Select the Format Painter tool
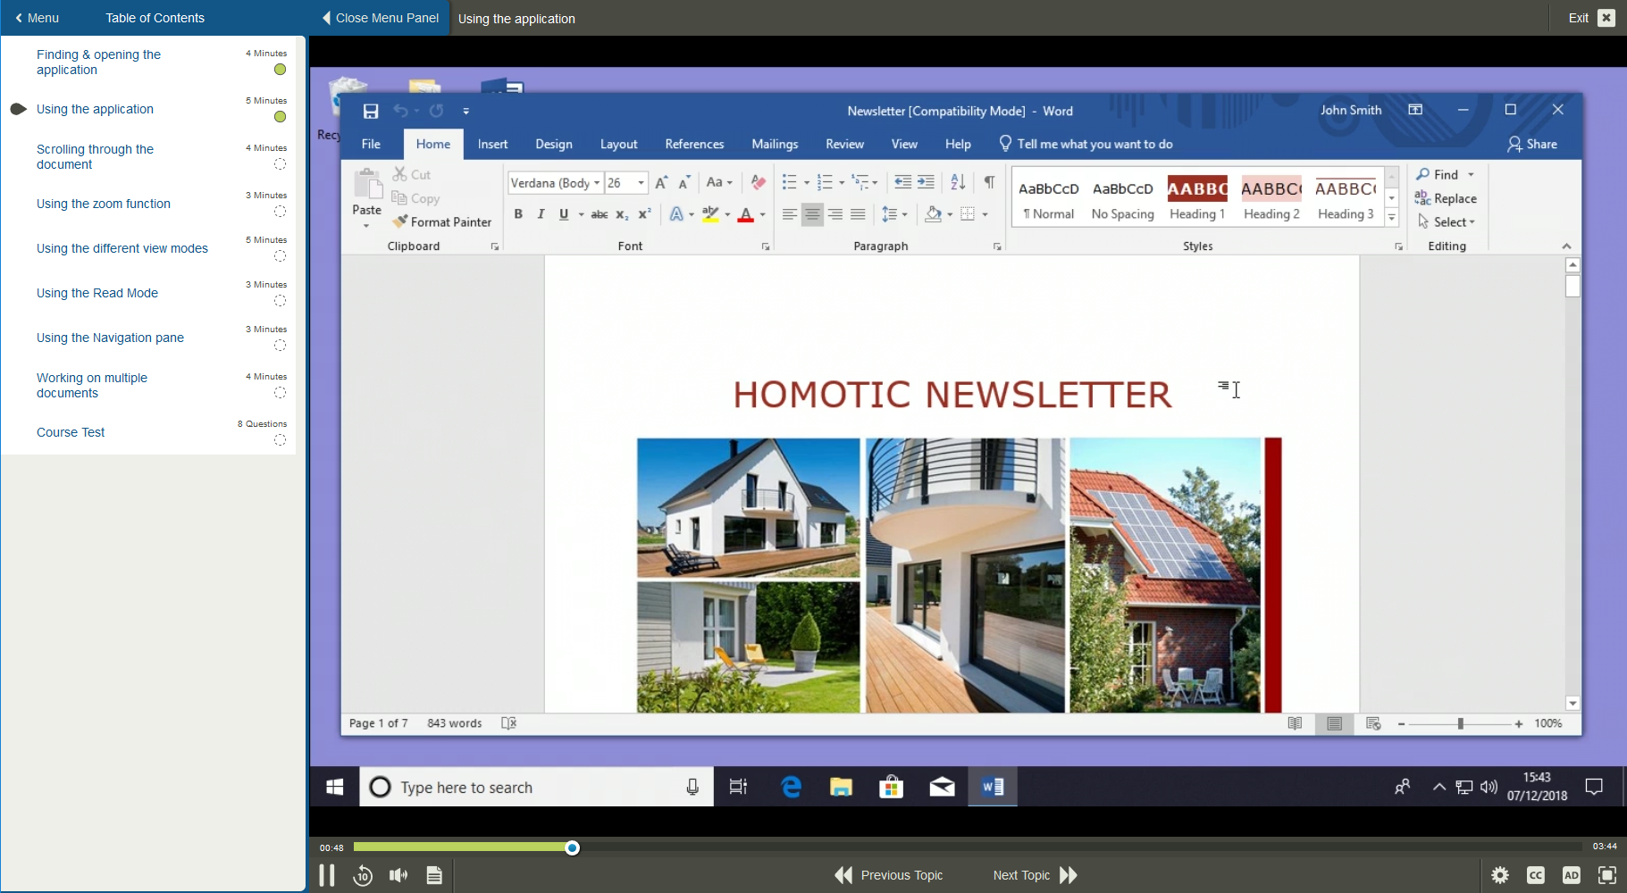The height and width of the screenshot is (893, 1627). coord(442,221)
